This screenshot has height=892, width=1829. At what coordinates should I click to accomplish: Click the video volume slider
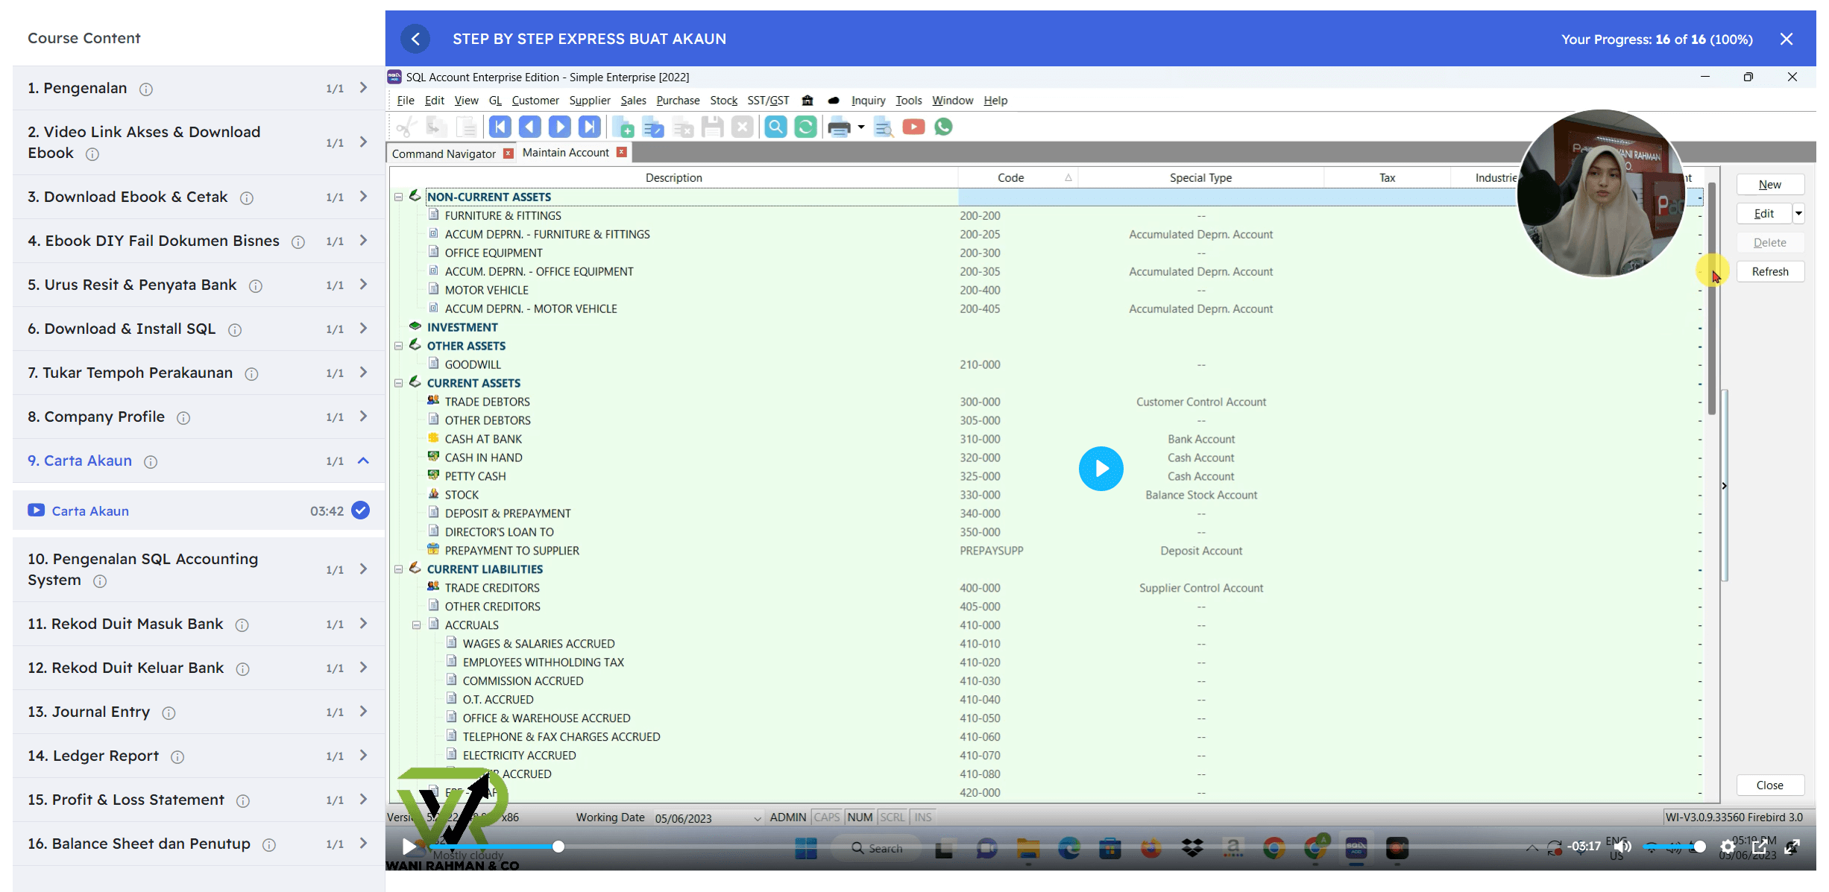[1674, 847]
